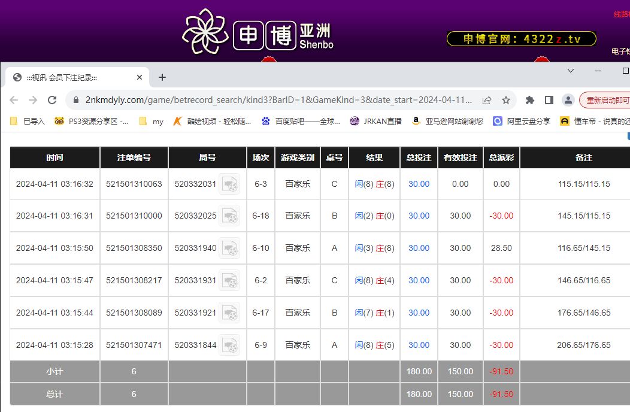Bookmark this page with star icon
Image resolution: width=630 pixels, height=412 pixels.
point(506,100)
